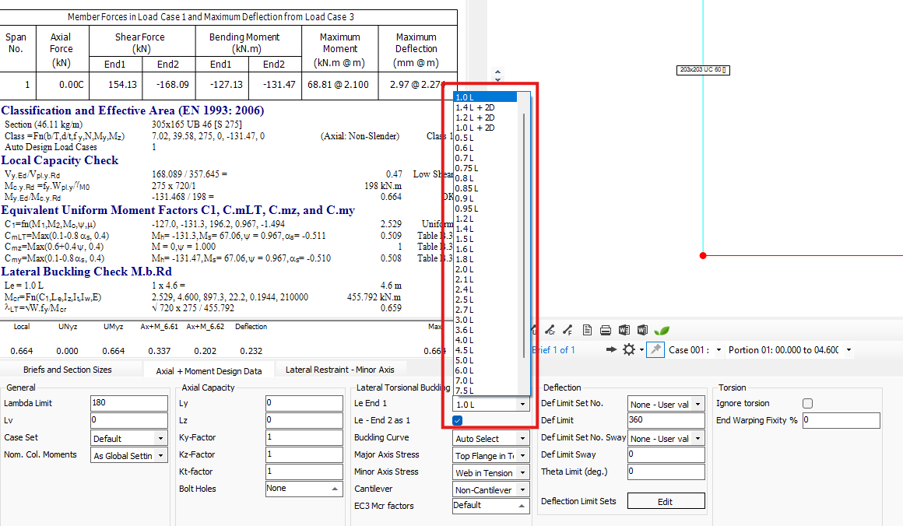903x526 pixels.
Task: Click the Kz-Factor input field
Action: [304, 454]
